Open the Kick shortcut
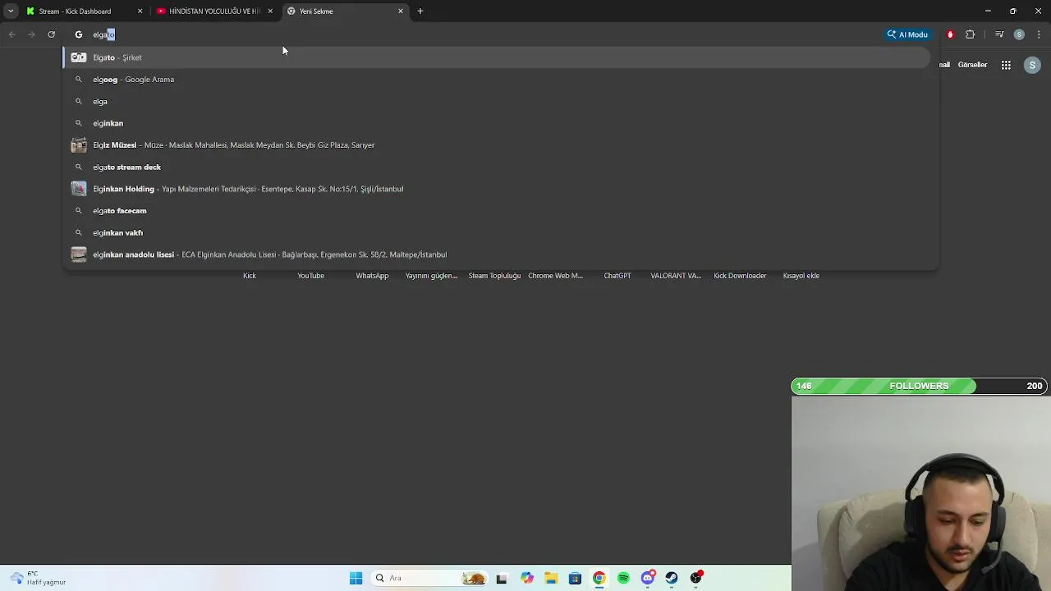The width and height of the screenshot is (1051, 591). 250,276
